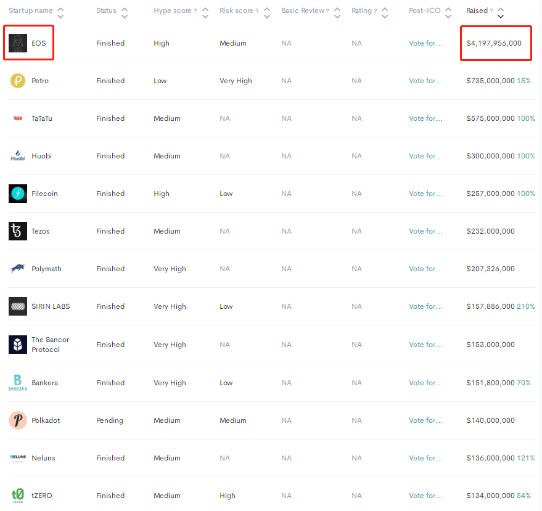542x511 pixels.
Task: Click 'Vote for…' in tZERO row
Action: 425,496
